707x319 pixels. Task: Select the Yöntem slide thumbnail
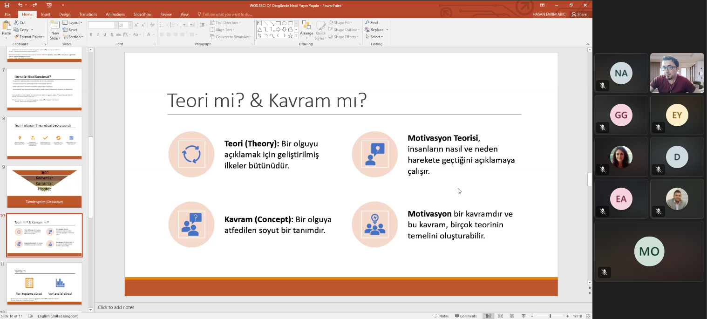[x=44, y=283]
